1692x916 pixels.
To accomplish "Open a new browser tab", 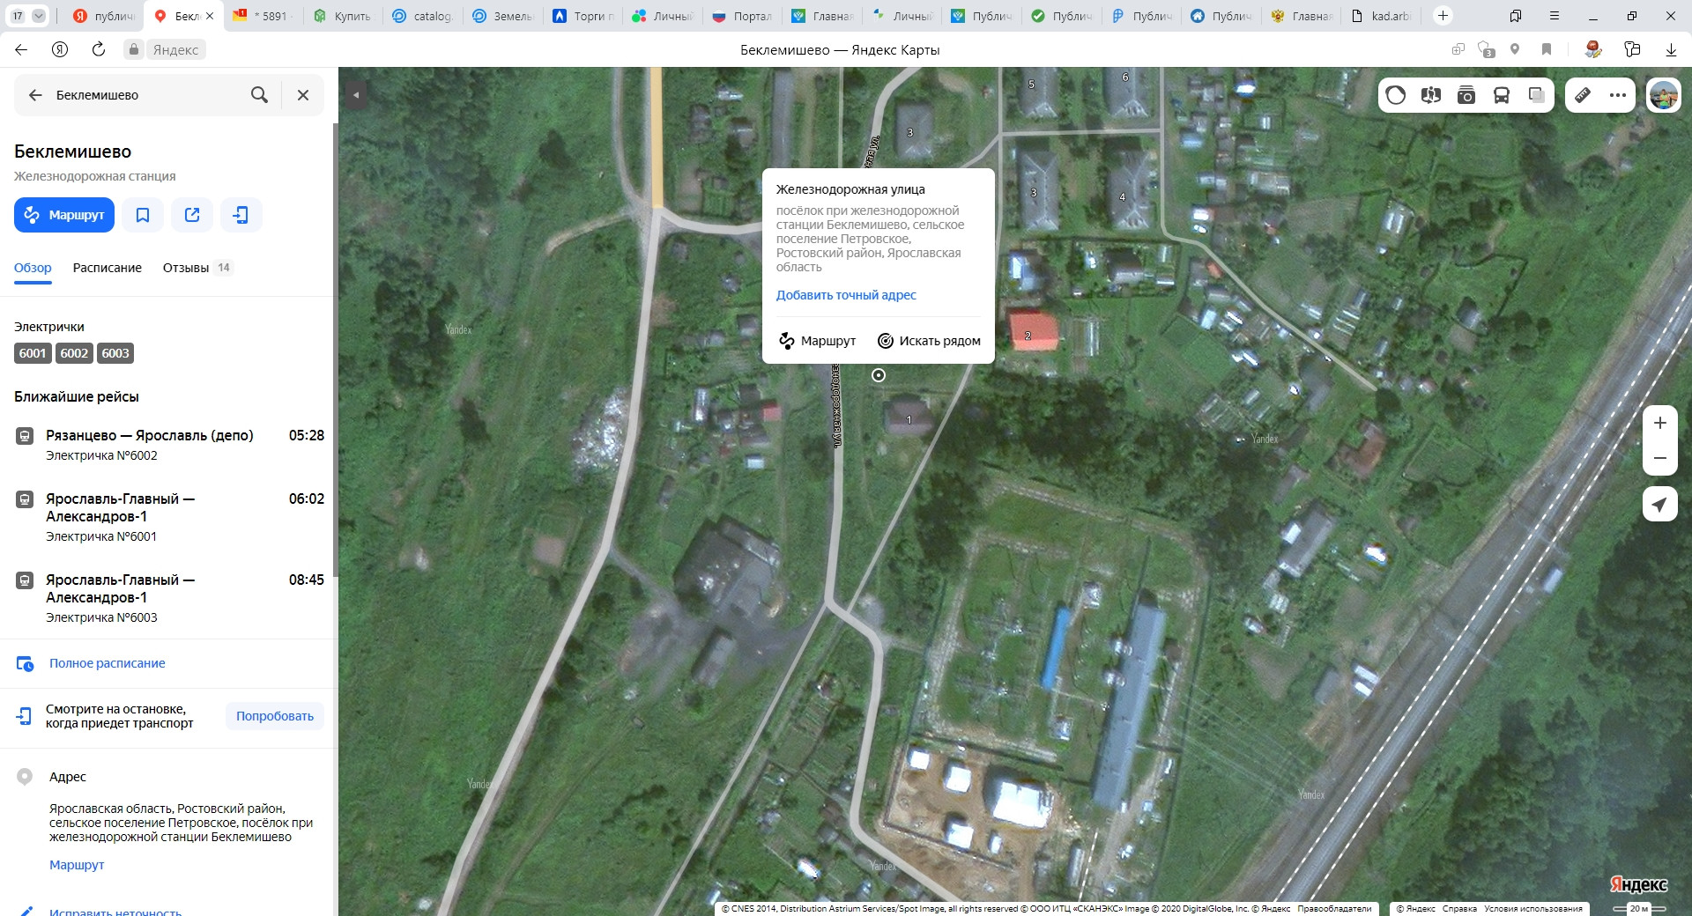I will coord(1443,16).
